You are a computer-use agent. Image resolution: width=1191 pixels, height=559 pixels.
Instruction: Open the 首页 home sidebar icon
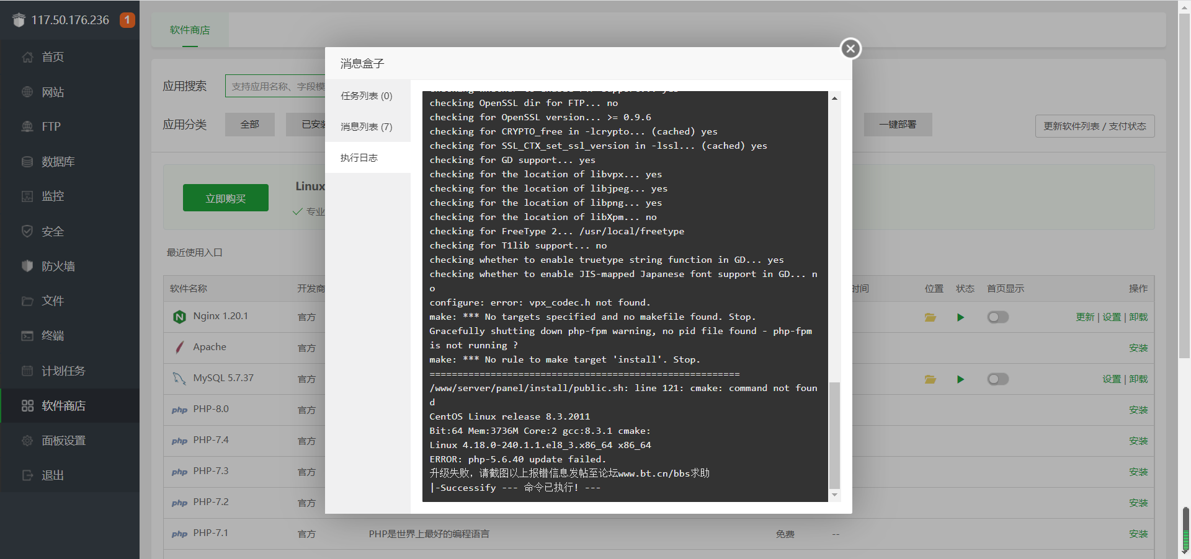pos(27,57)
